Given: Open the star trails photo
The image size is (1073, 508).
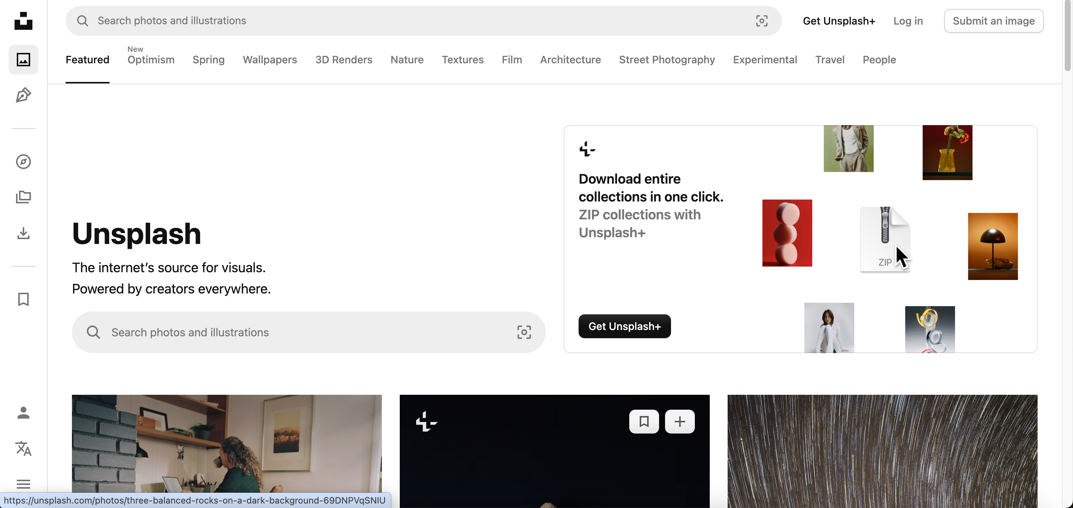Looking at the screenshot, I should (882, 451).
